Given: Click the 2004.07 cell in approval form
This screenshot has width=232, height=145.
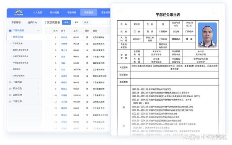Looking at the screenshot, I should pyautogui.click(x=137, y=39).
